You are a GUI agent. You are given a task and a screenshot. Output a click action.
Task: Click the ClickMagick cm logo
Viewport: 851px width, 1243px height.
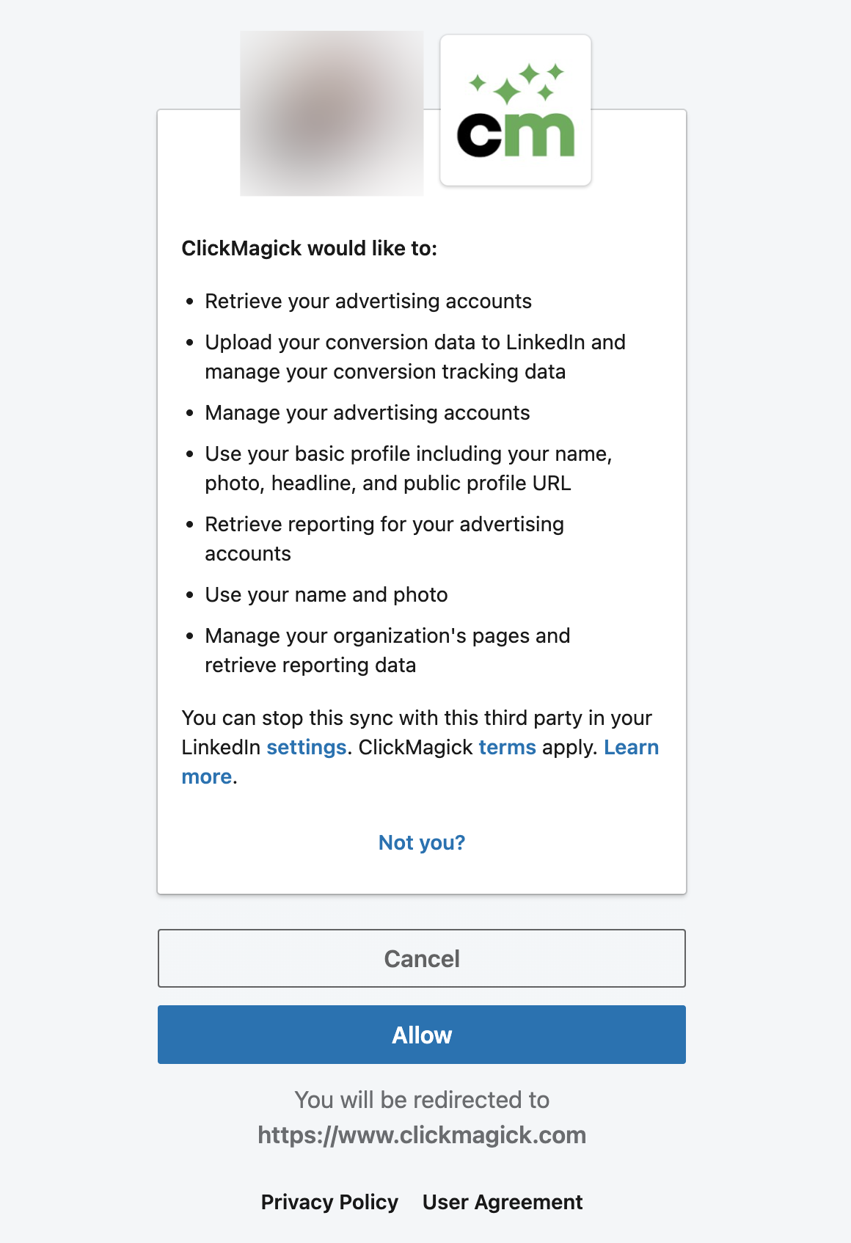[x=515, y=111]
